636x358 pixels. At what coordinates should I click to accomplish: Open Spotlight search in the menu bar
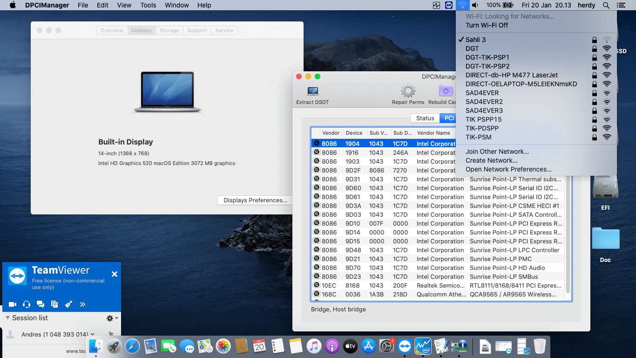(606, 5)
